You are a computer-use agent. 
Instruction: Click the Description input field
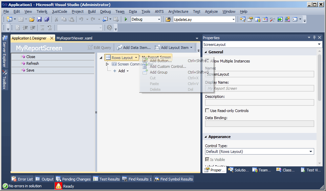pyautogui.click(x=259, y=102)
